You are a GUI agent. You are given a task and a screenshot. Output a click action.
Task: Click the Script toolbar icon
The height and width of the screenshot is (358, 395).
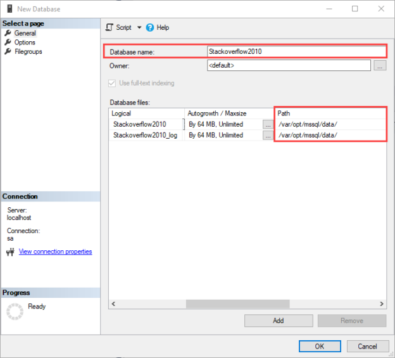pos(110,27)
